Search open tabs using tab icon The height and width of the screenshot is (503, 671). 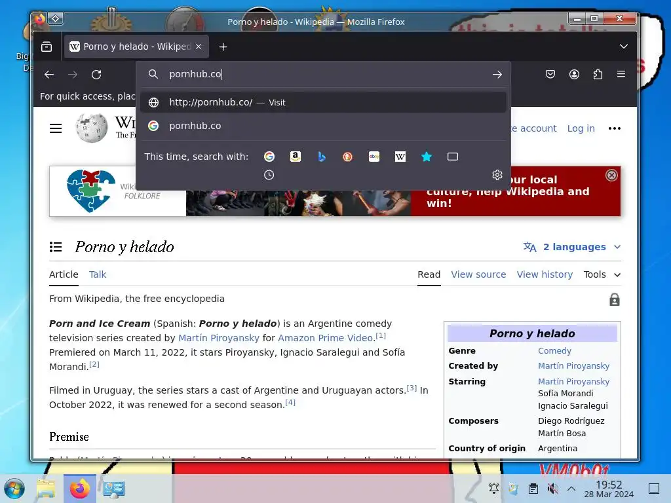point(453,157)
